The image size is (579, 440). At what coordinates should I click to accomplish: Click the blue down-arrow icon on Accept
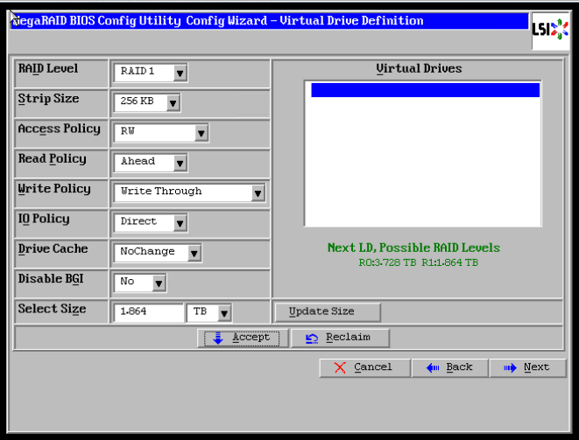(x=218, y=339)
